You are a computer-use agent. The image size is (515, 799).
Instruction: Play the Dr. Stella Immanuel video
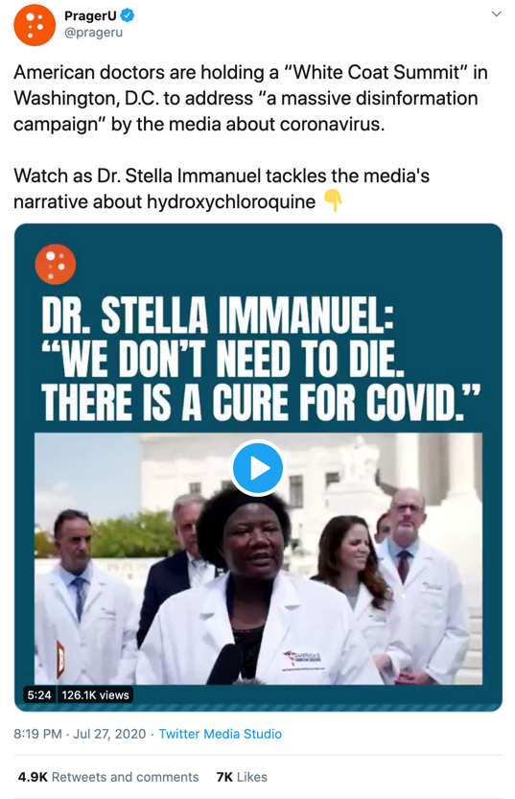pyautogui.click(x=258, y=468)
